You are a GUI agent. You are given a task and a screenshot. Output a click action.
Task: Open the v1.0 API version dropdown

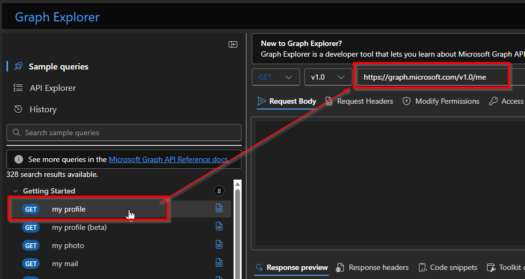coord(327,77)
